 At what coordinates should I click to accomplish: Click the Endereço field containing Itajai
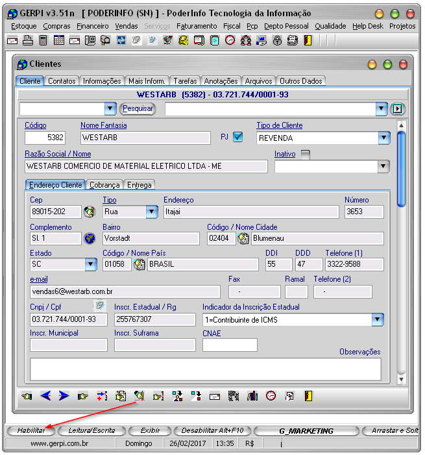251,212
